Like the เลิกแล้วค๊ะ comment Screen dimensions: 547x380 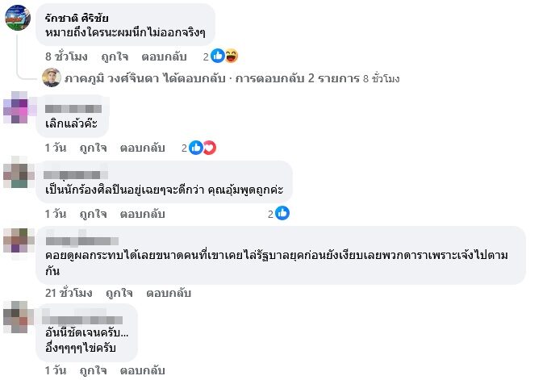(94, 148)
